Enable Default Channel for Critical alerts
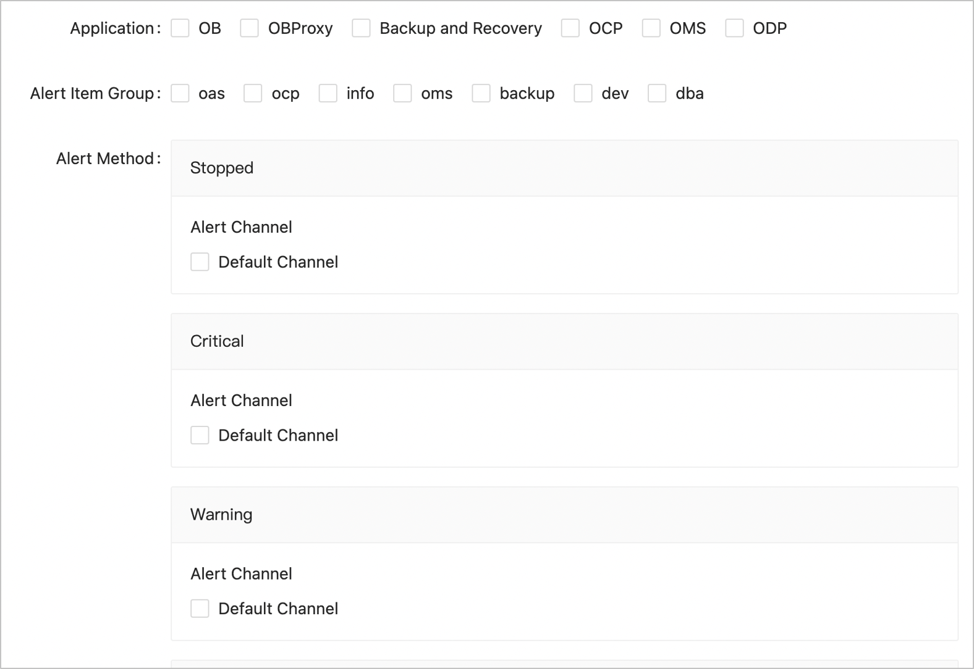 tap(200, 435)
